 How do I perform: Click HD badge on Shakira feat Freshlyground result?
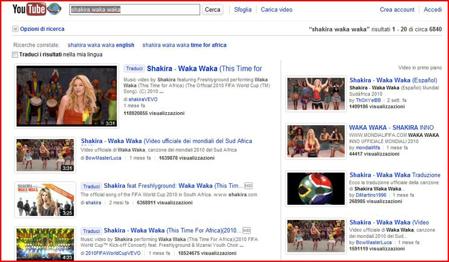coord(248,186)
